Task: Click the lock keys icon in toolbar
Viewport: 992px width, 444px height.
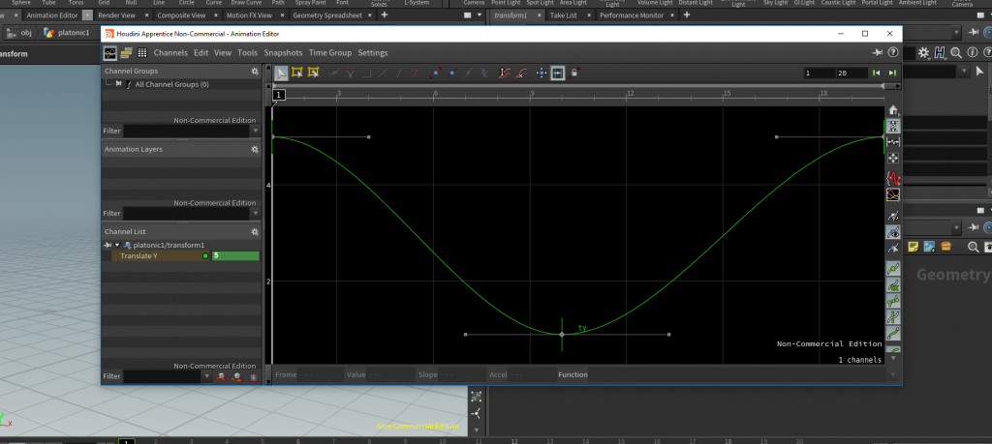Action: (574, 73)
